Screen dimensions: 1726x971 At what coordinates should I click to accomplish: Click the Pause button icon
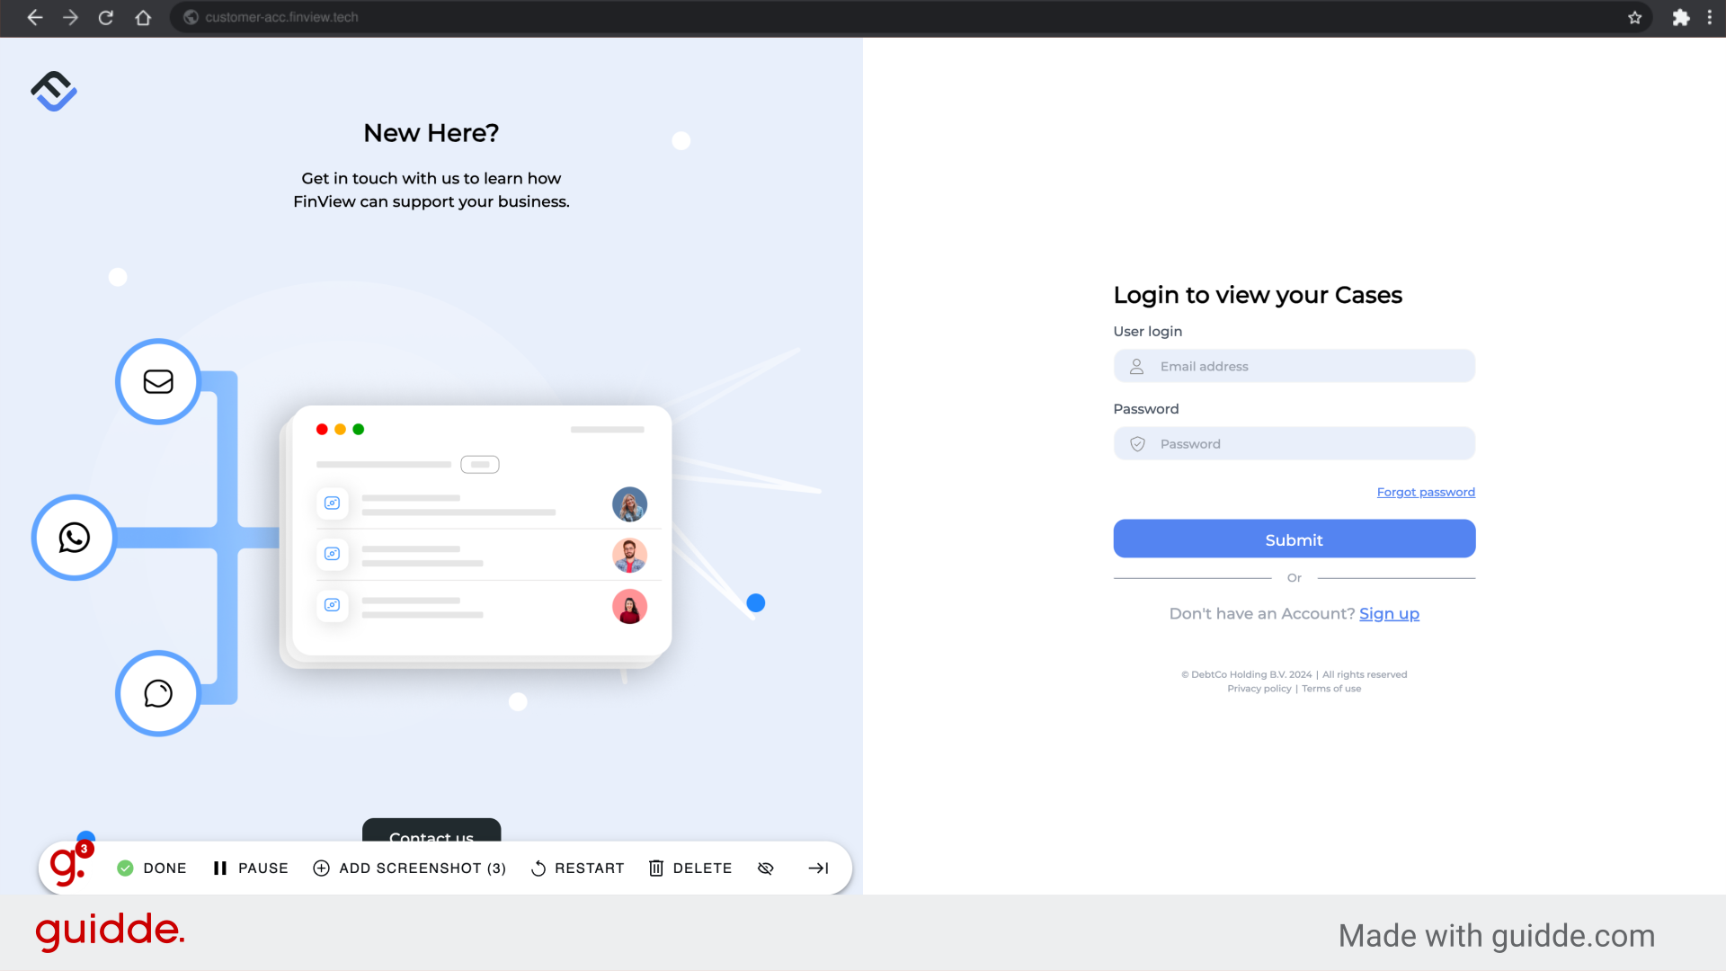point(219,868)
